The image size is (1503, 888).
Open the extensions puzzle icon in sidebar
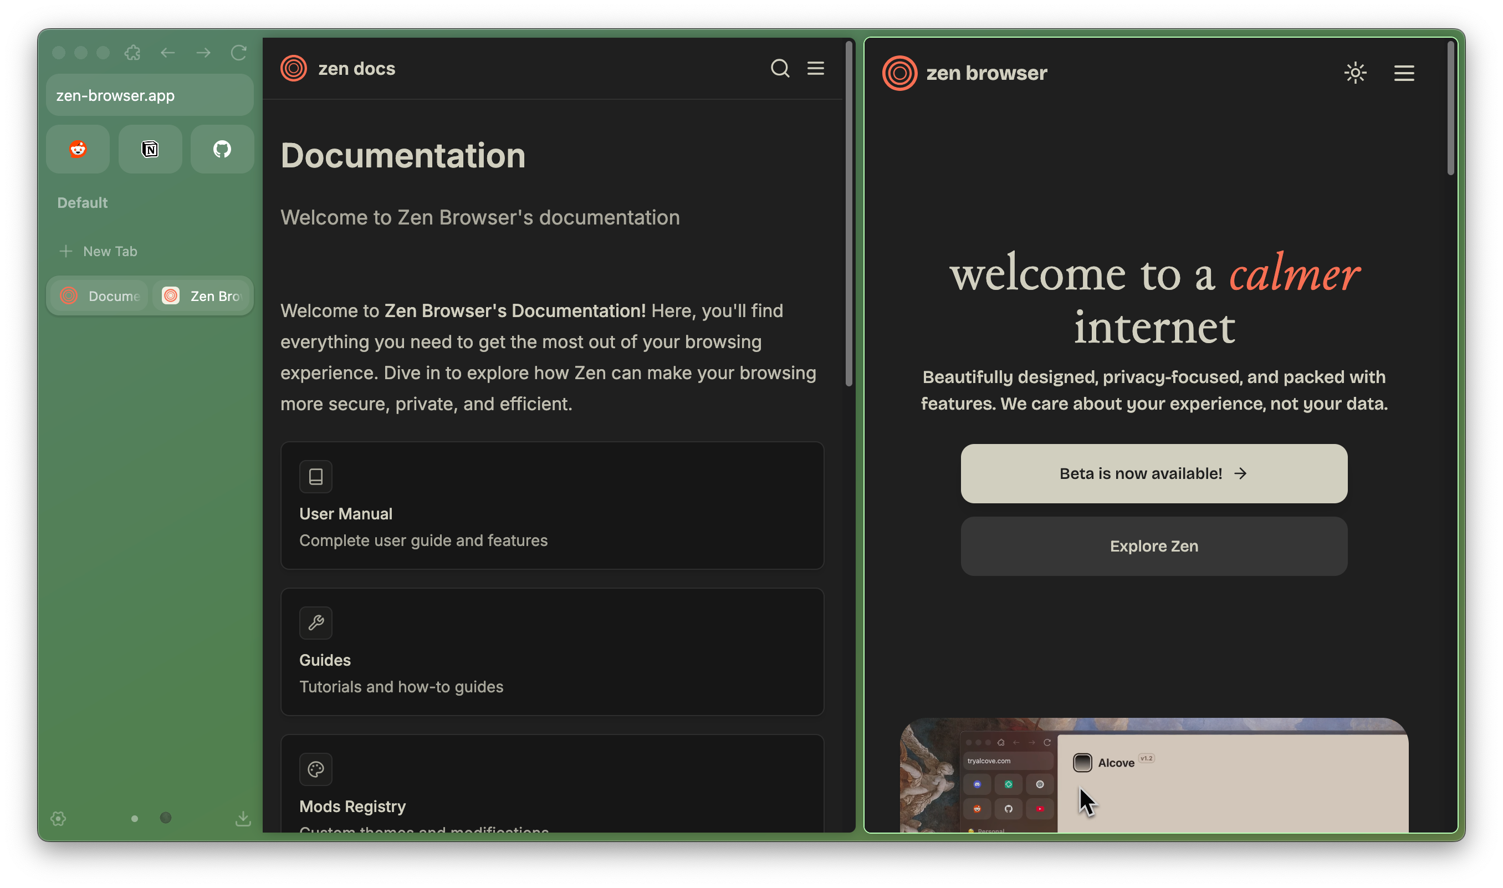(x=132, y=53)
